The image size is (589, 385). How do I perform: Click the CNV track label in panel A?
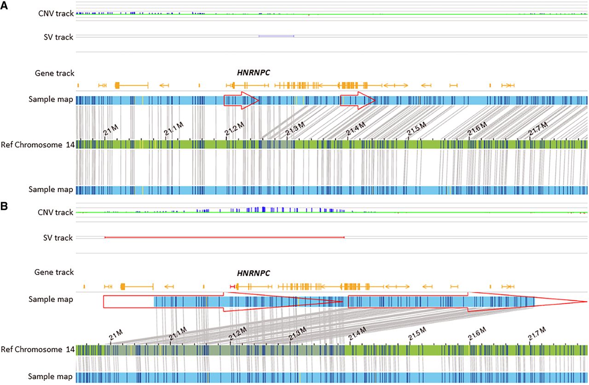tap(56, 13)
